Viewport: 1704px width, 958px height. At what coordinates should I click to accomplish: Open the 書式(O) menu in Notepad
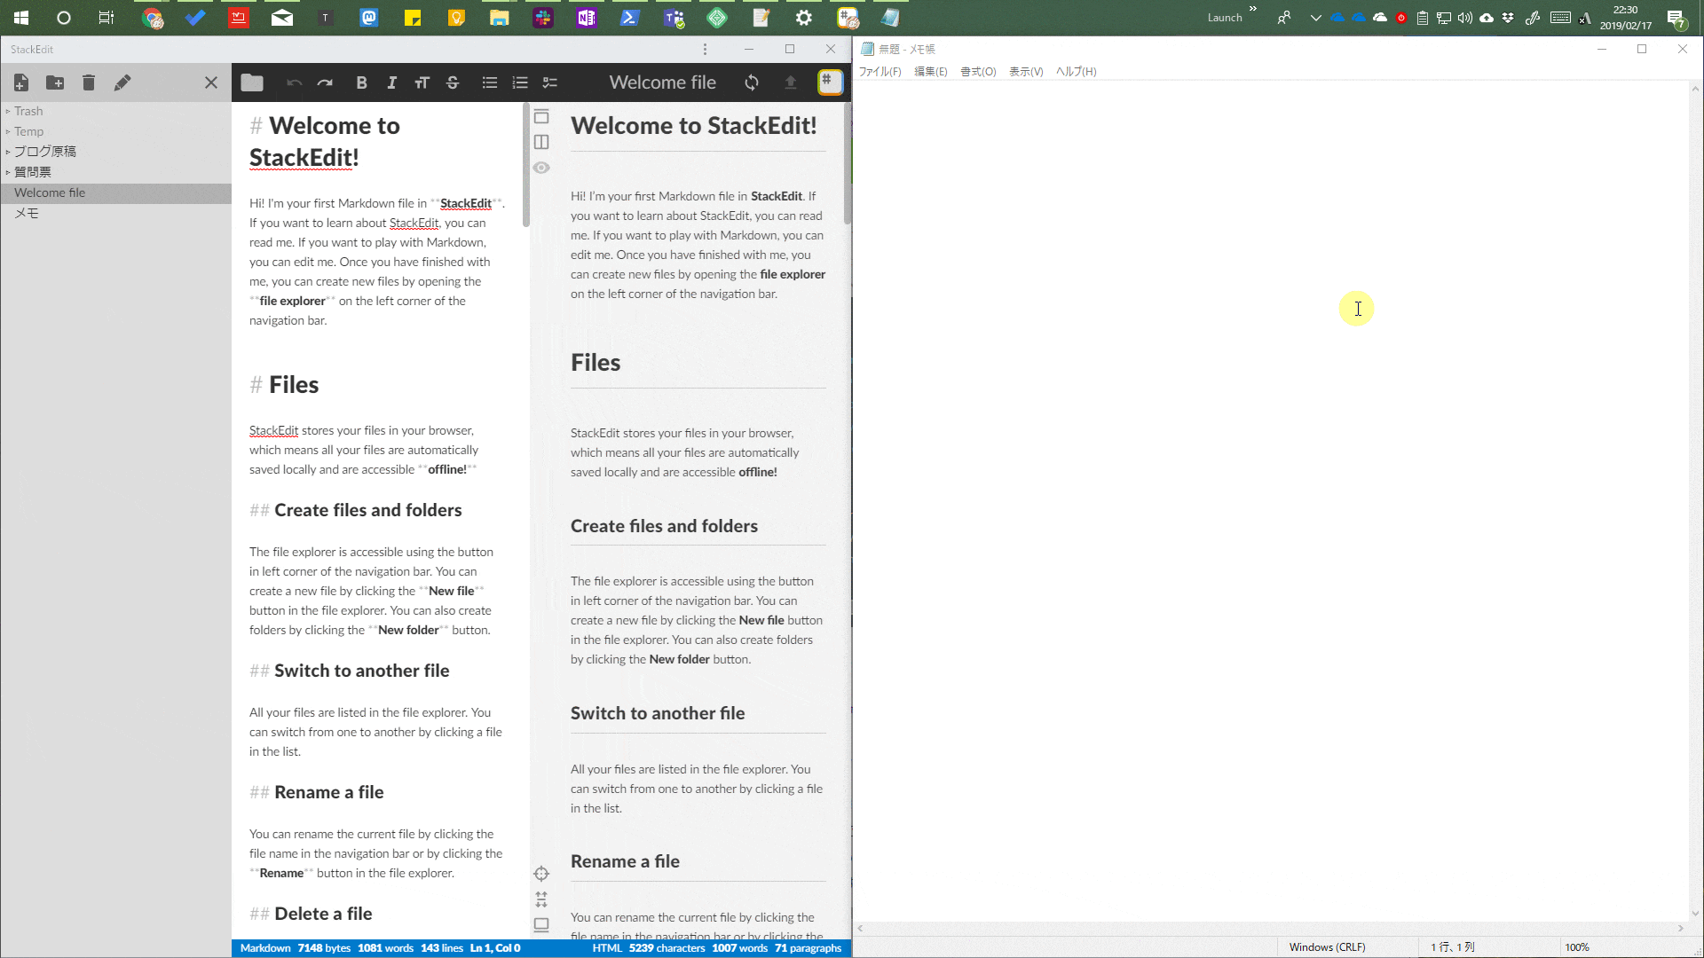(978, 72)
